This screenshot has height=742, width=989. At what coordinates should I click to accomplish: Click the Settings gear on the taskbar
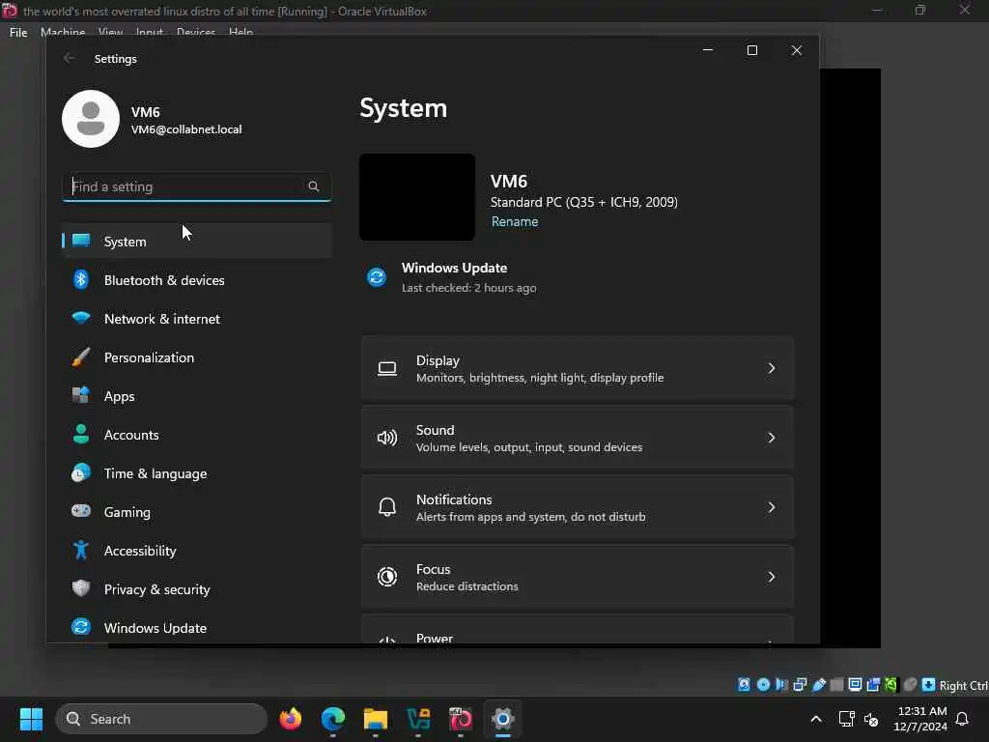point(502,719)
